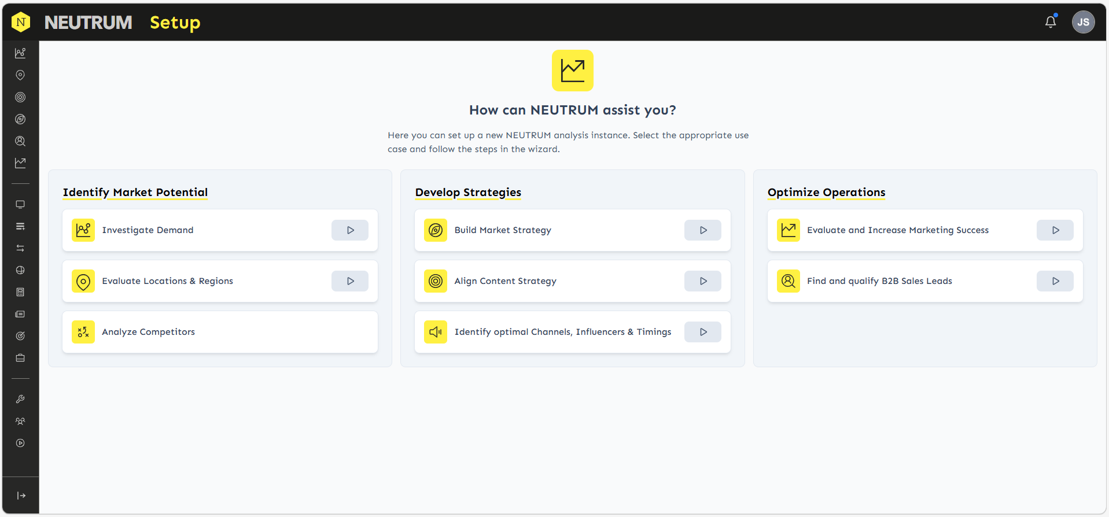This screenshot has height=517, width=1109.
Task: Click the JS user avatar
Action: pyautogui.click(x=1082, y=22)
